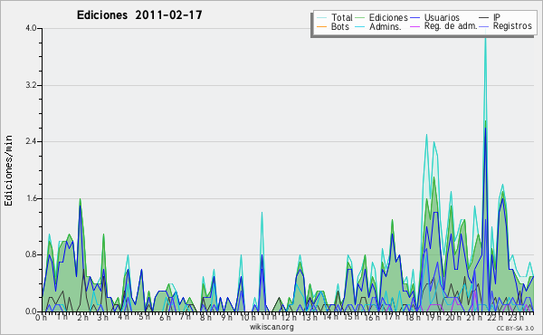Click the Total peak just before 11 h
This screenshot has width=543, height=335.
coord(262,214)
